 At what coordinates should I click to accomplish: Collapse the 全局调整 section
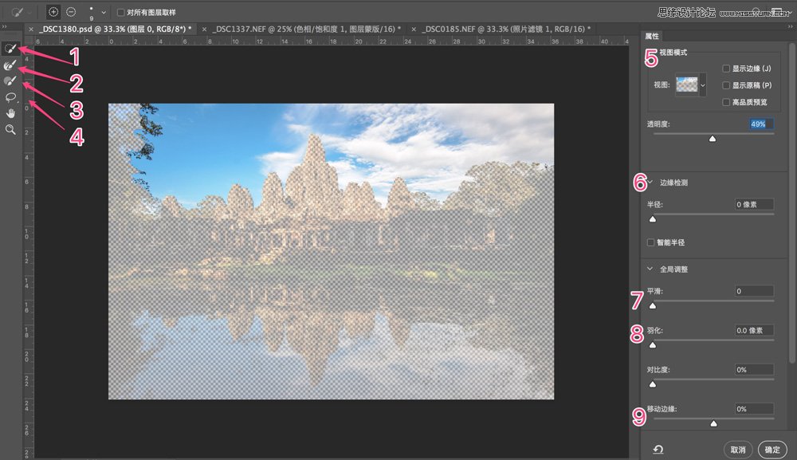pos(650,269)
